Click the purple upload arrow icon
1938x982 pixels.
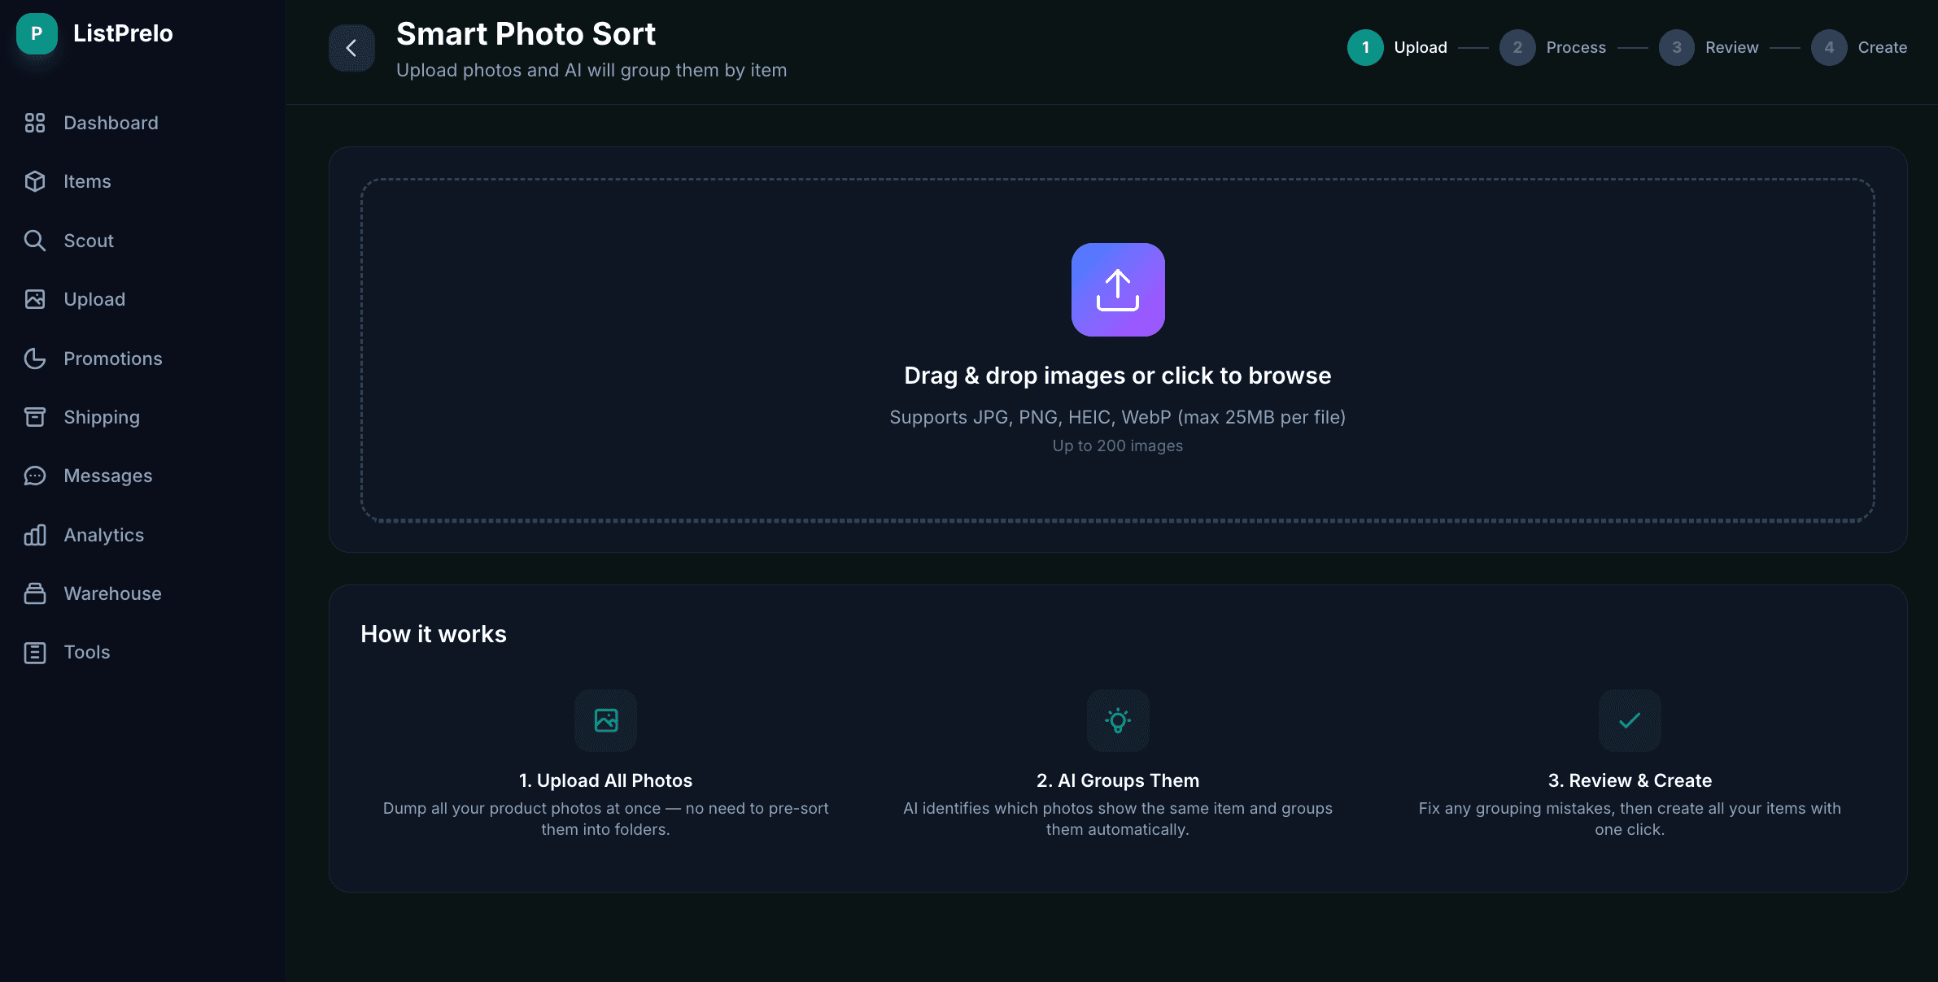1118,289
